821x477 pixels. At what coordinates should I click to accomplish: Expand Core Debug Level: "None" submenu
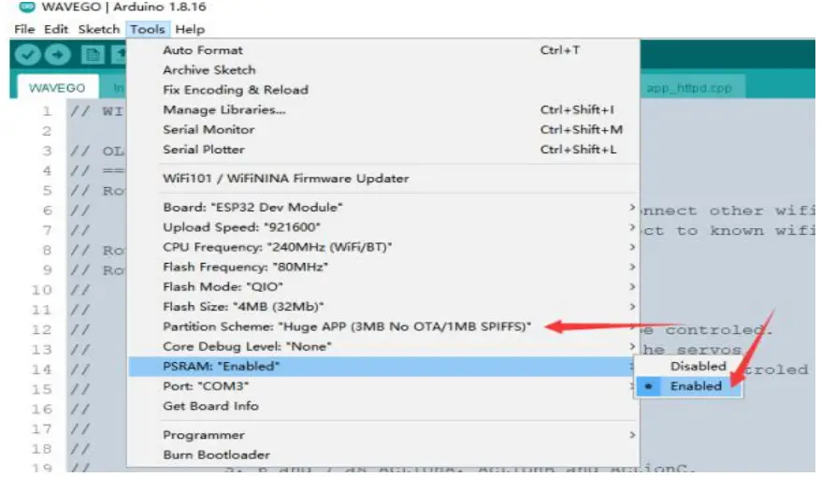[x=383, y=347]
